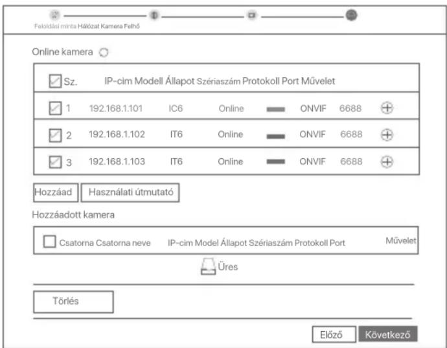Click the Művelet header in added cameras table
447x348 pixels.
401,240
